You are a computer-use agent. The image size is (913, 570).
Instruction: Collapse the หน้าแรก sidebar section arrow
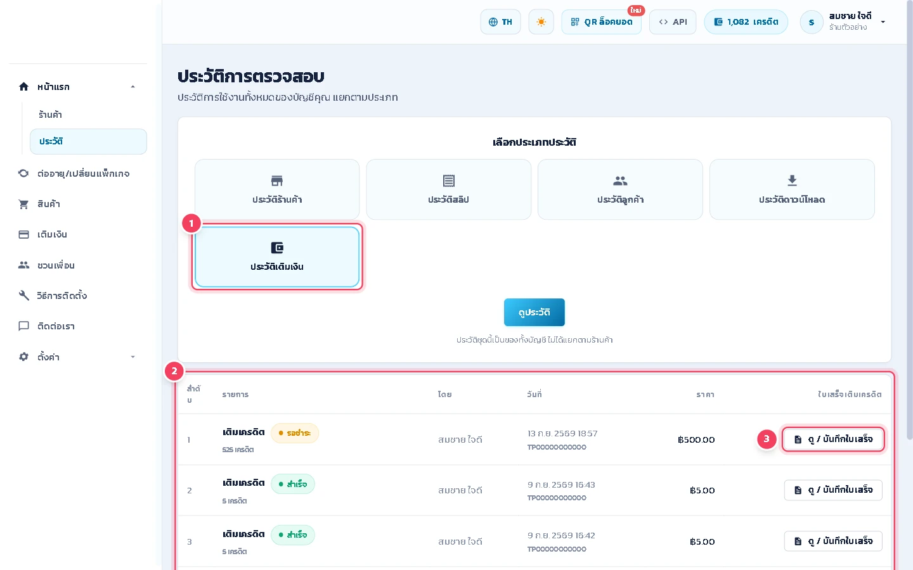click(133, 87)
